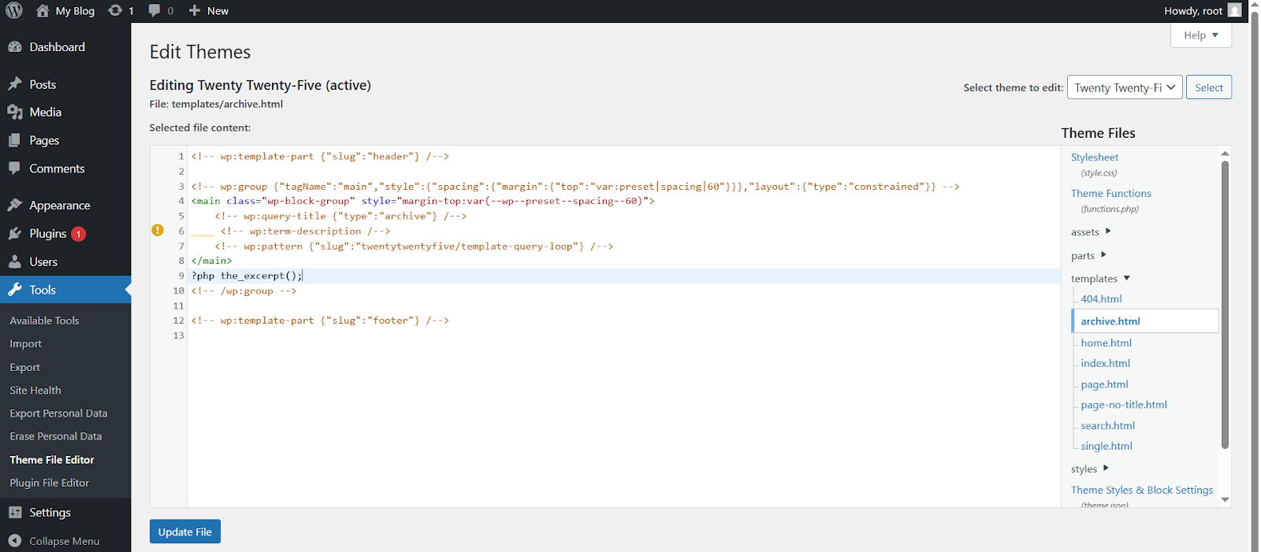Viewport: 1261px width, 552px height.
Task: Open the comments bubble icon in admin bar
Action: pos(154,10)
